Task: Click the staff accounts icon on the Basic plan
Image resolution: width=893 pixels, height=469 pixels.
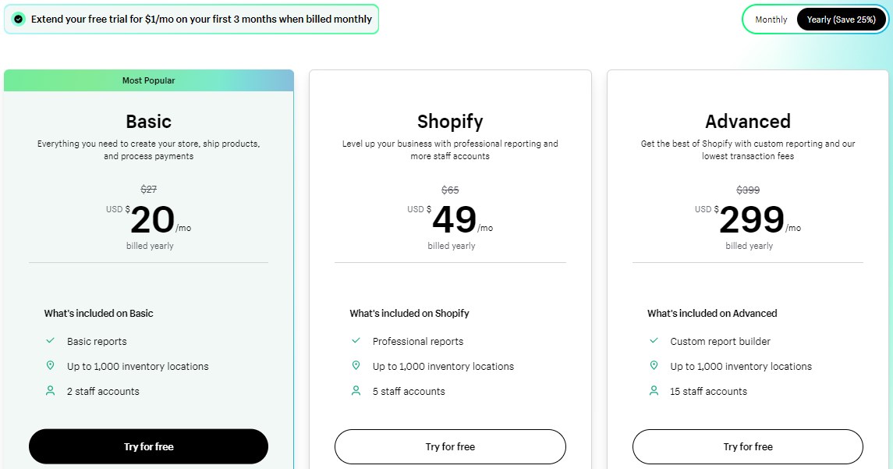Action: [x=49, y=391]
